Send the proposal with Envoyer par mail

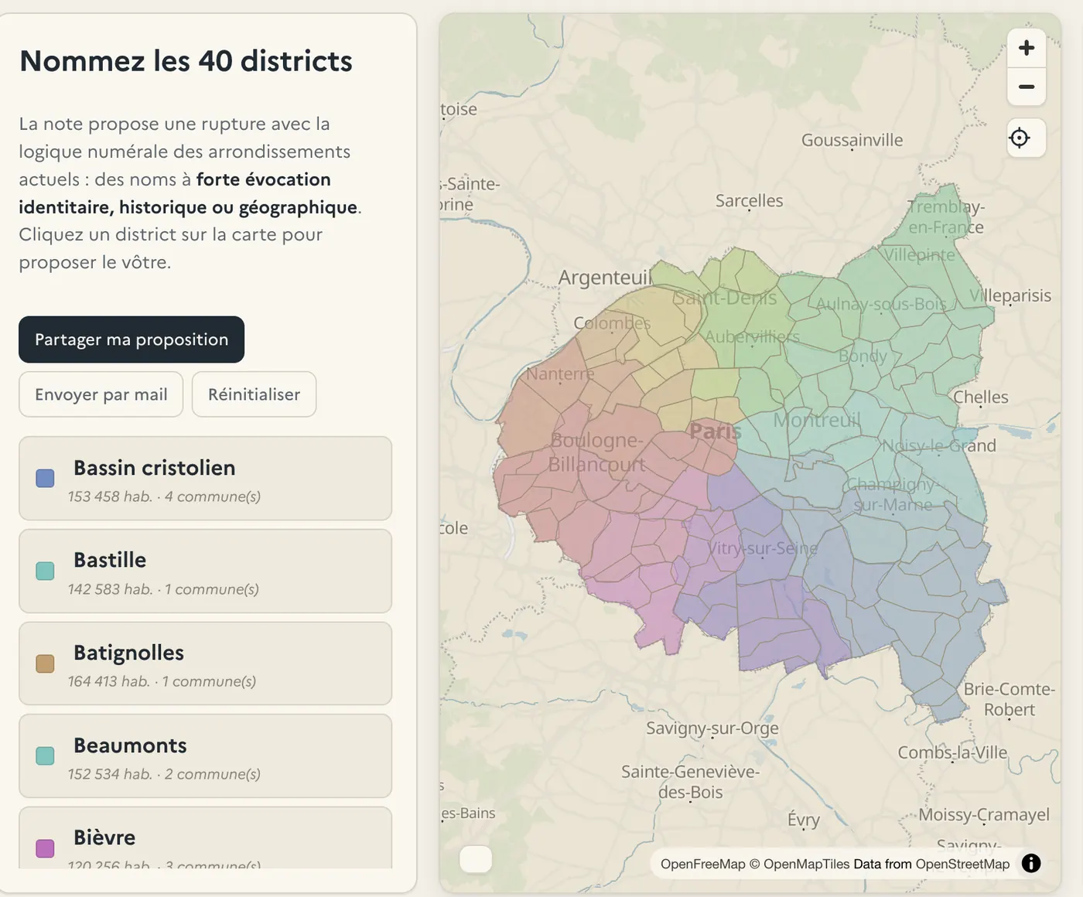point(101,394)
